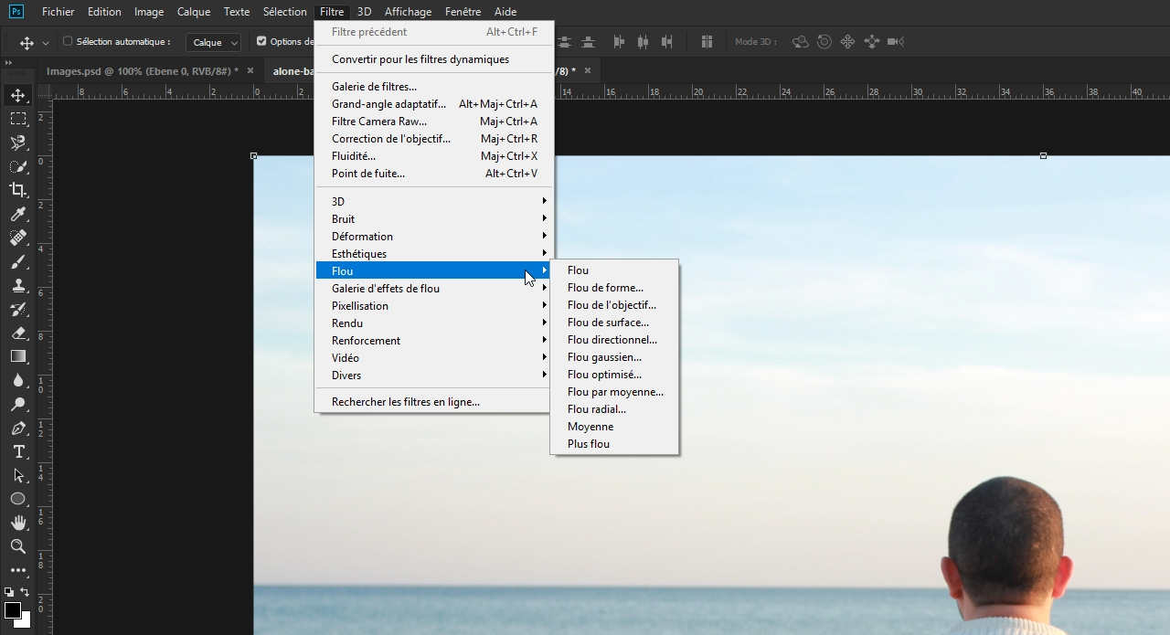Choose the Gradient tool
The height and width of the screenshot is (635, 1170).
[17, 356]
